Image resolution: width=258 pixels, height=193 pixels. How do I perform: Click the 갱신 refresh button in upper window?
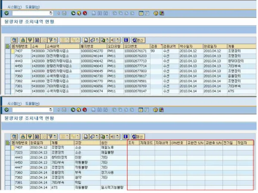[x=138, y=40]
